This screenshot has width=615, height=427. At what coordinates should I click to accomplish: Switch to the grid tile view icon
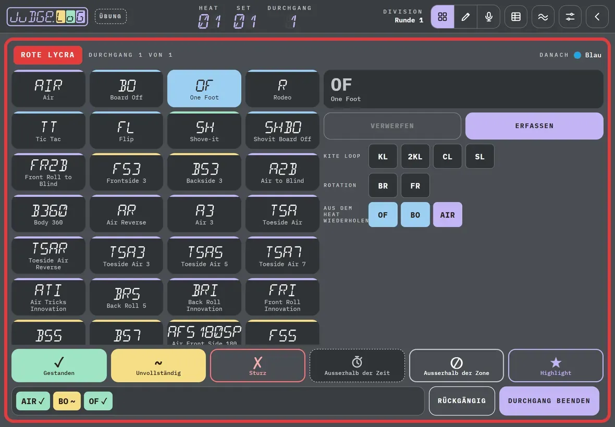[442, 17]
